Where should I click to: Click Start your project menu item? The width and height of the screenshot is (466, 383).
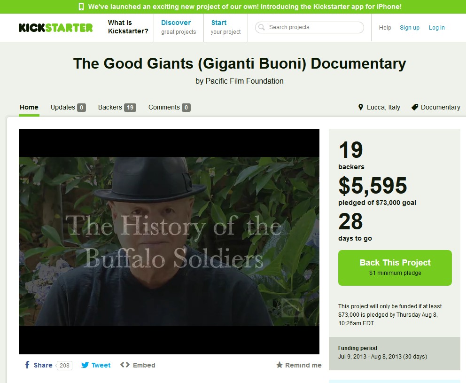pyautogui.click(x=225, y=27)
